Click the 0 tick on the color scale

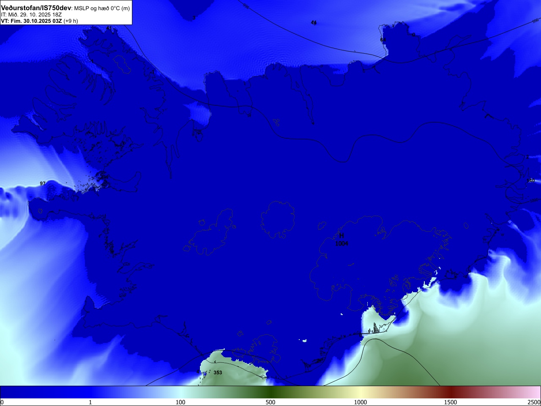point(2,402)
